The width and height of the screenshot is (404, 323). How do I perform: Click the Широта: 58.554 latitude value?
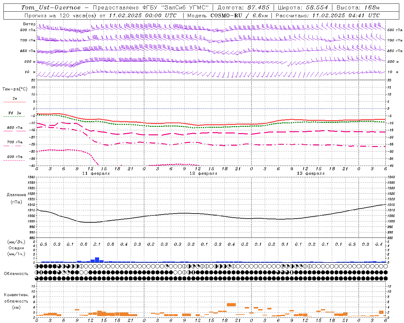pyautogui.click(x=303, y=8)
